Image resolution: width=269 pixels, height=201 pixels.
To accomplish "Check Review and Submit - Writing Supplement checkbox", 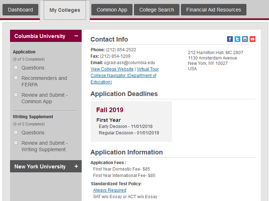I will click(16, 143).
